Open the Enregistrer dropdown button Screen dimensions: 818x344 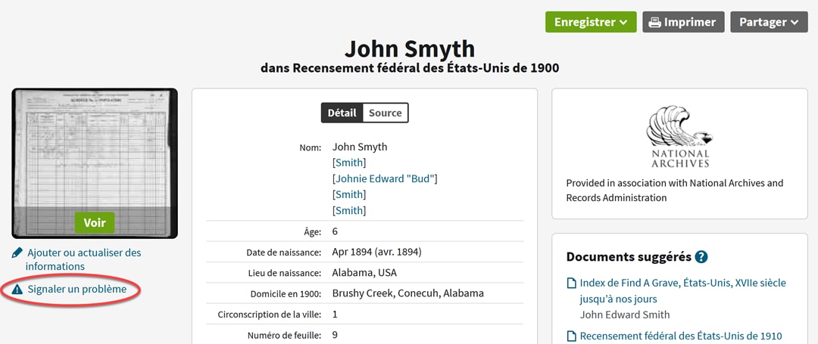pyautogui.click(x=591, y=22)
